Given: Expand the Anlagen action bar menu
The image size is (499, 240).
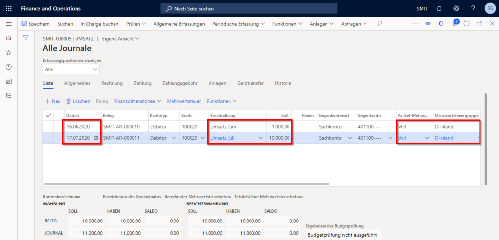Looking at the screenshot, I should point(322,24).
